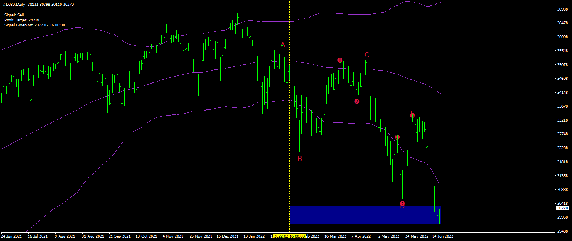Screen dimensions: 572x241
Task: Click the red circle marker 4
Action: point(402,204)
